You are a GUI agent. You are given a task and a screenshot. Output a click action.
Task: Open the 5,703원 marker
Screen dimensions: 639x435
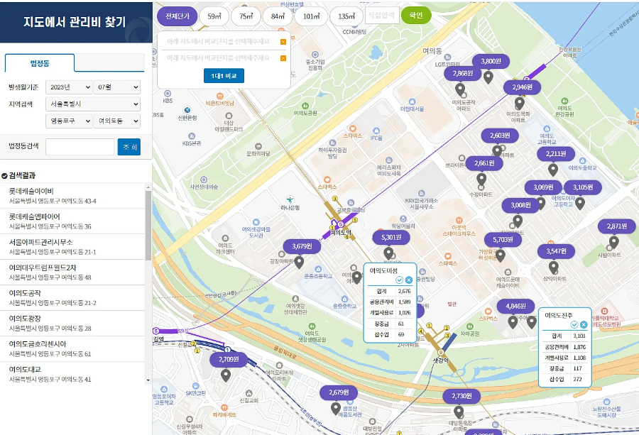click(503, 239)
